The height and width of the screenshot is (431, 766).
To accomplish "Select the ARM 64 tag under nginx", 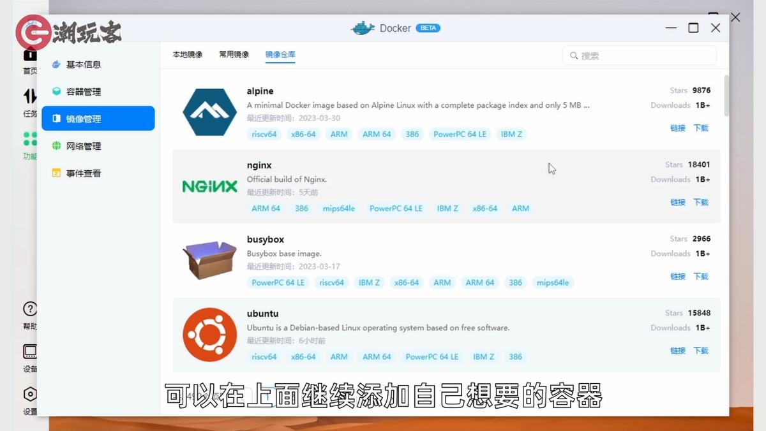I will [265, 208].
